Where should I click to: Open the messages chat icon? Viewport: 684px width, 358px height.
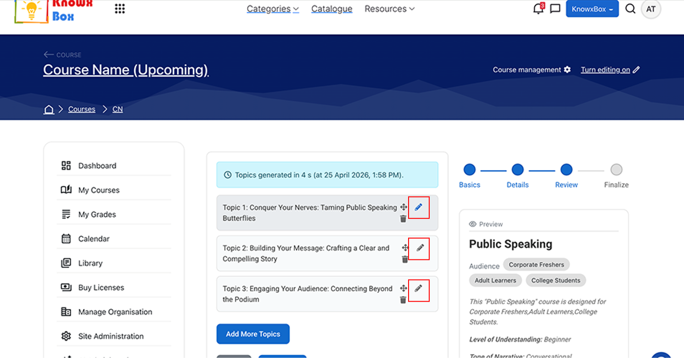(555, 9)
